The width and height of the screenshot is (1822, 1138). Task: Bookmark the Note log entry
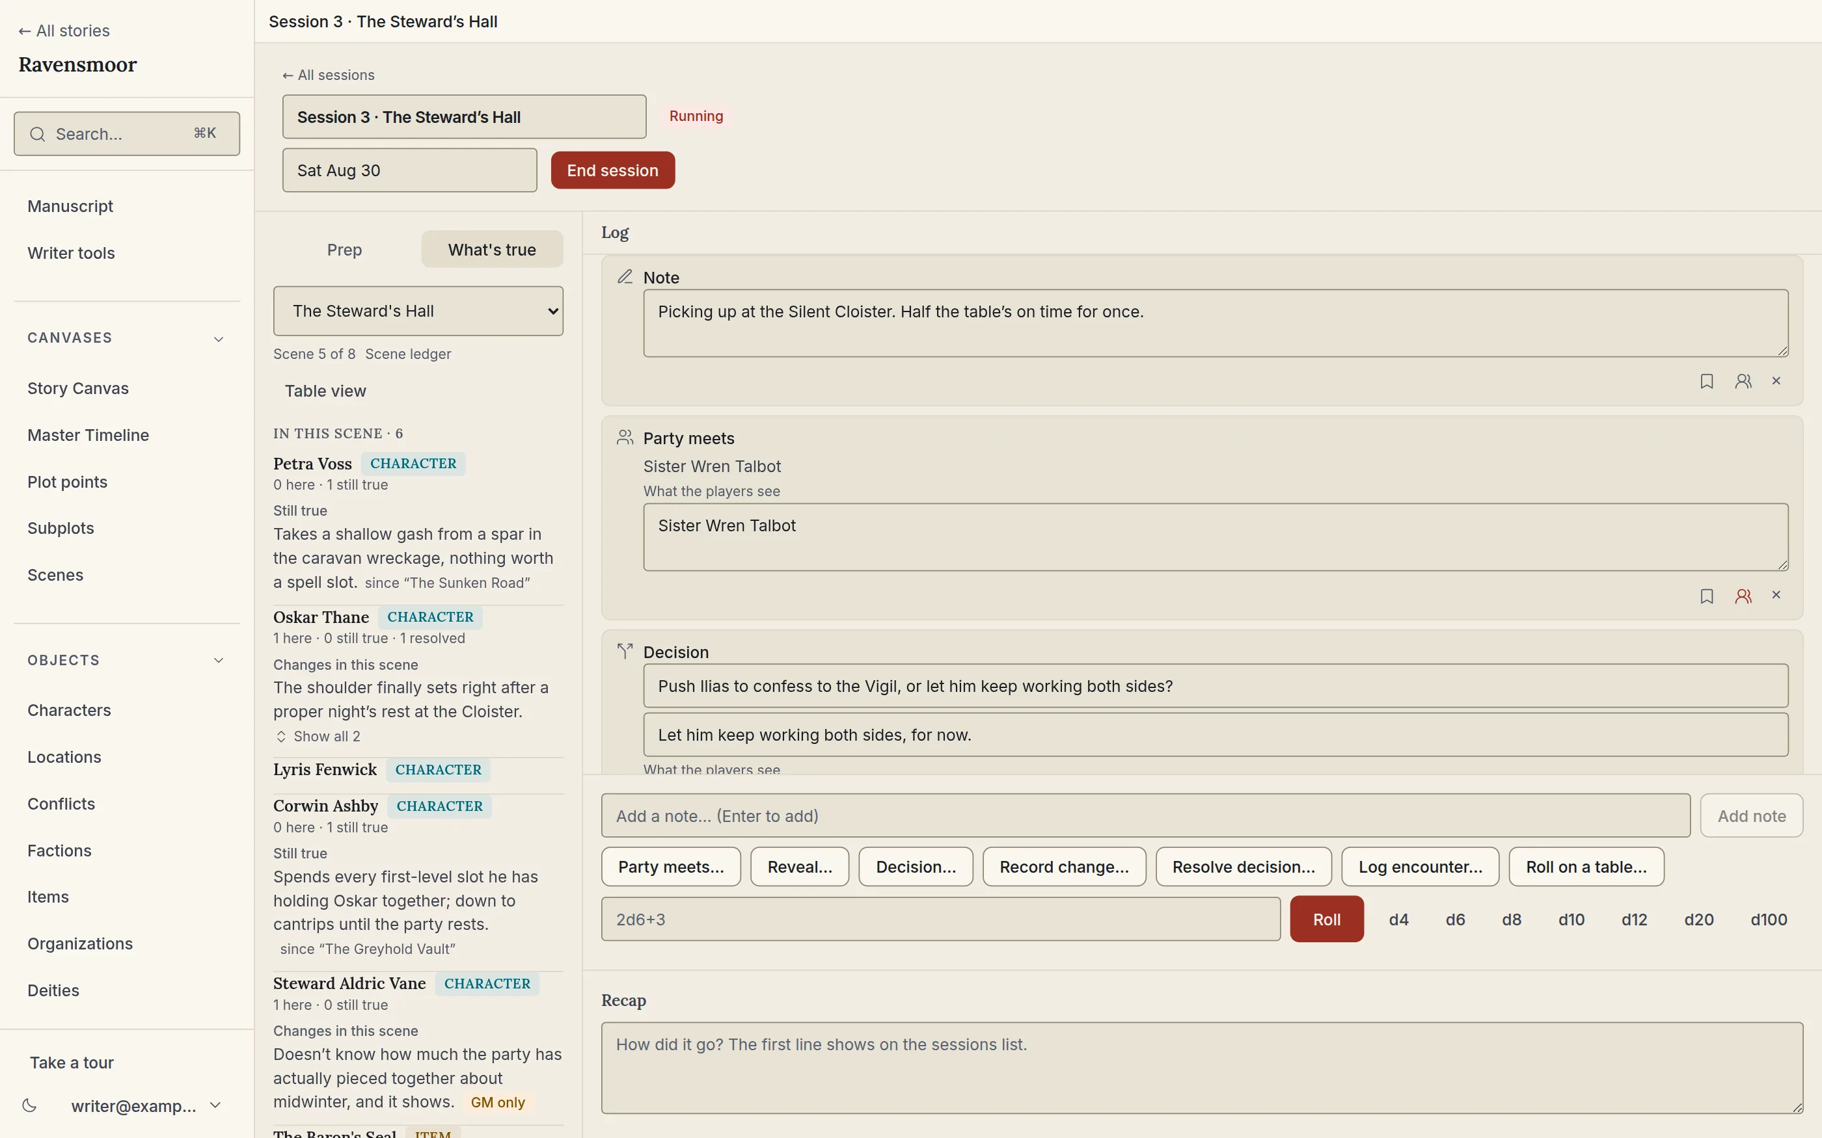[x=1707, y=382]
